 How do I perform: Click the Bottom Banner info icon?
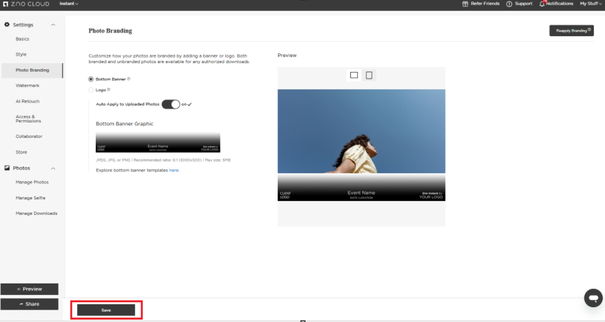(x=128, y=79)
